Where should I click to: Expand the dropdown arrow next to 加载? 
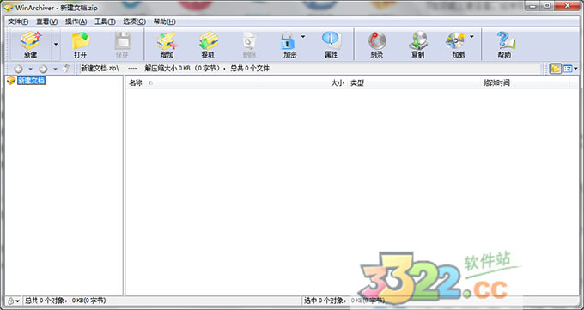click(471, 37)
